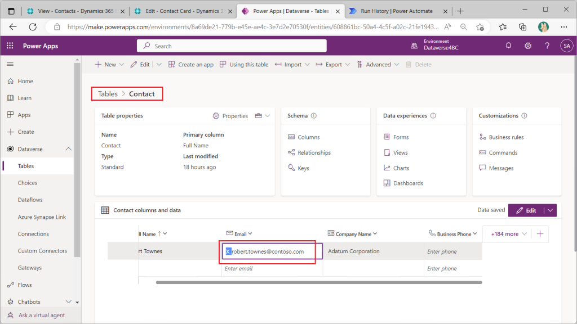Expand the New command dropdown
The height and width of the screenshot is (324, 577).
point(122,65)
